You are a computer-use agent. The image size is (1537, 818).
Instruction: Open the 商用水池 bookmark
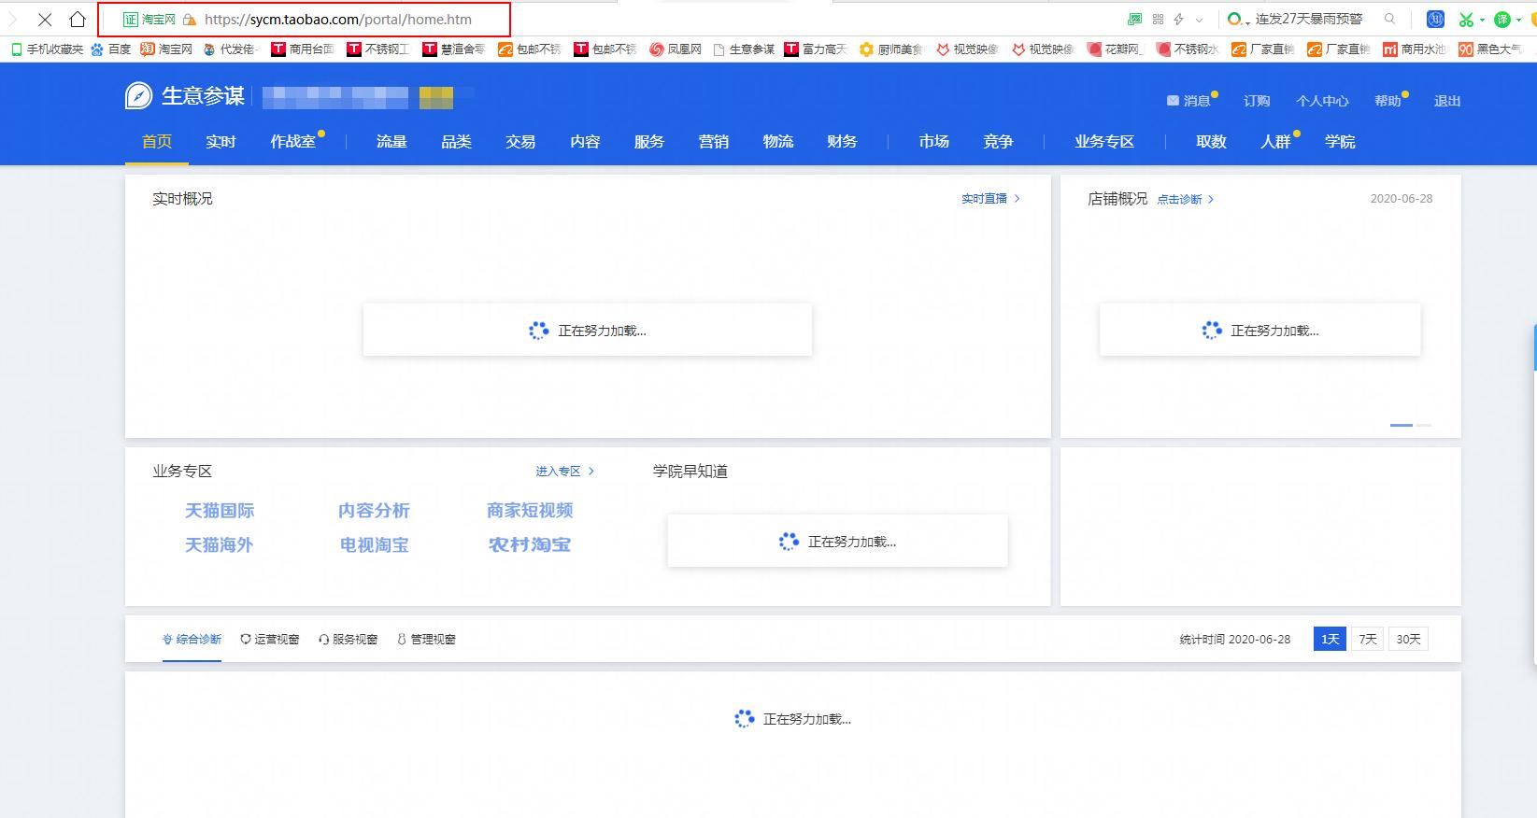tap(1415, 49)
